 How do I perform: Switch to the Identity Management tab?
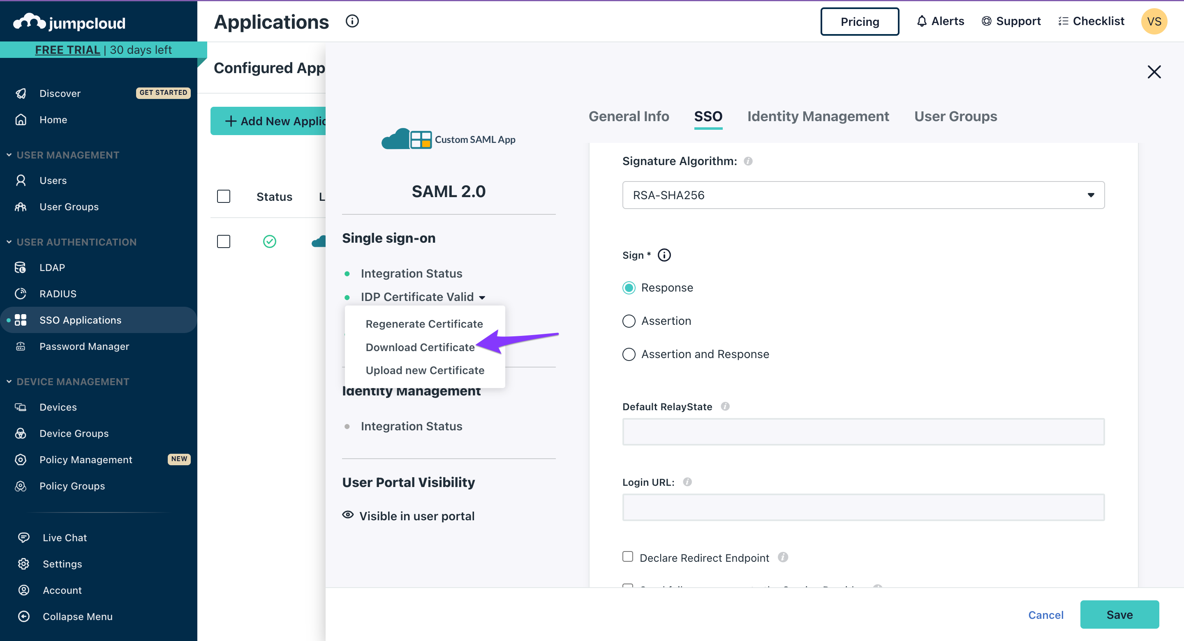(x=818, y=117)
